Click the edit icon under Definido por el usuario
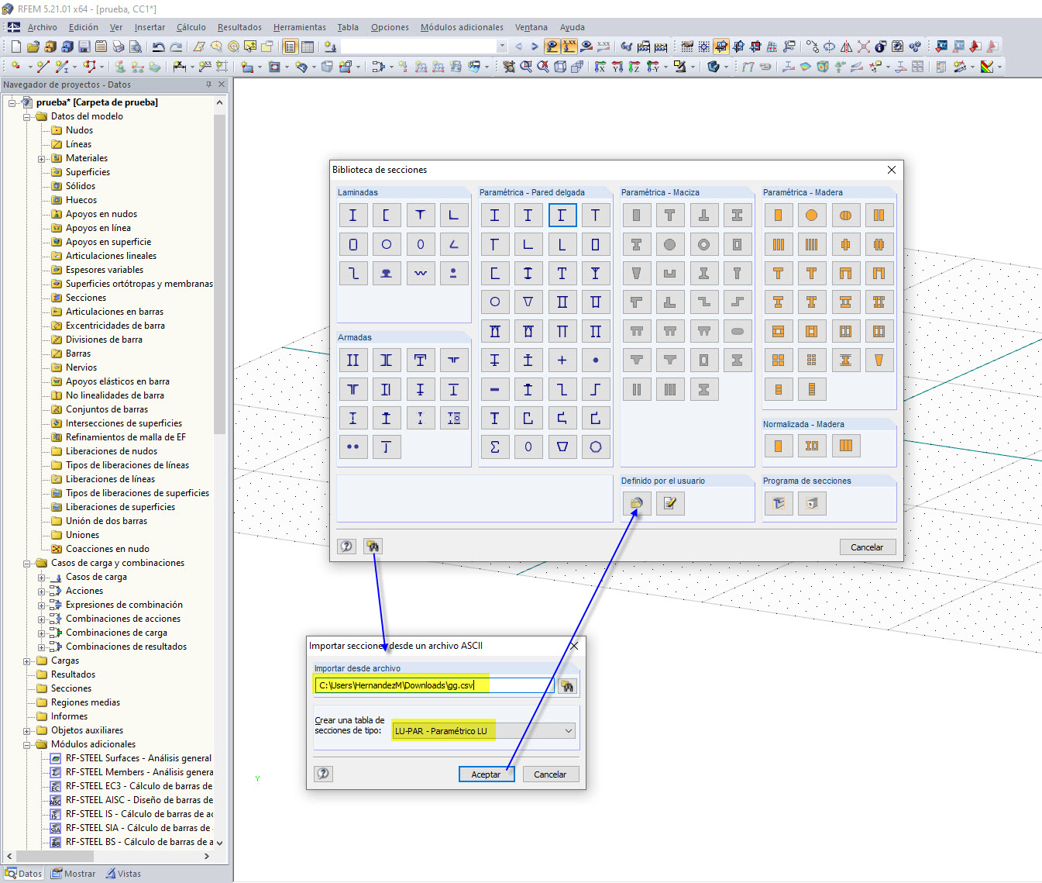Viewport: 1042px width, 883px height. tap(669, 504)
